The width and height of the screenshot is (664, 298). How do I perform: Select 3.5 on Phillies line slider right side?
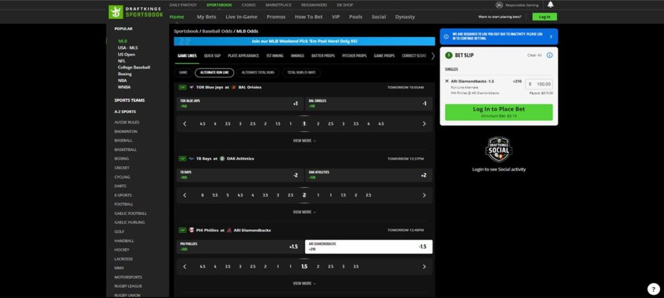click(x=356, y=267)
